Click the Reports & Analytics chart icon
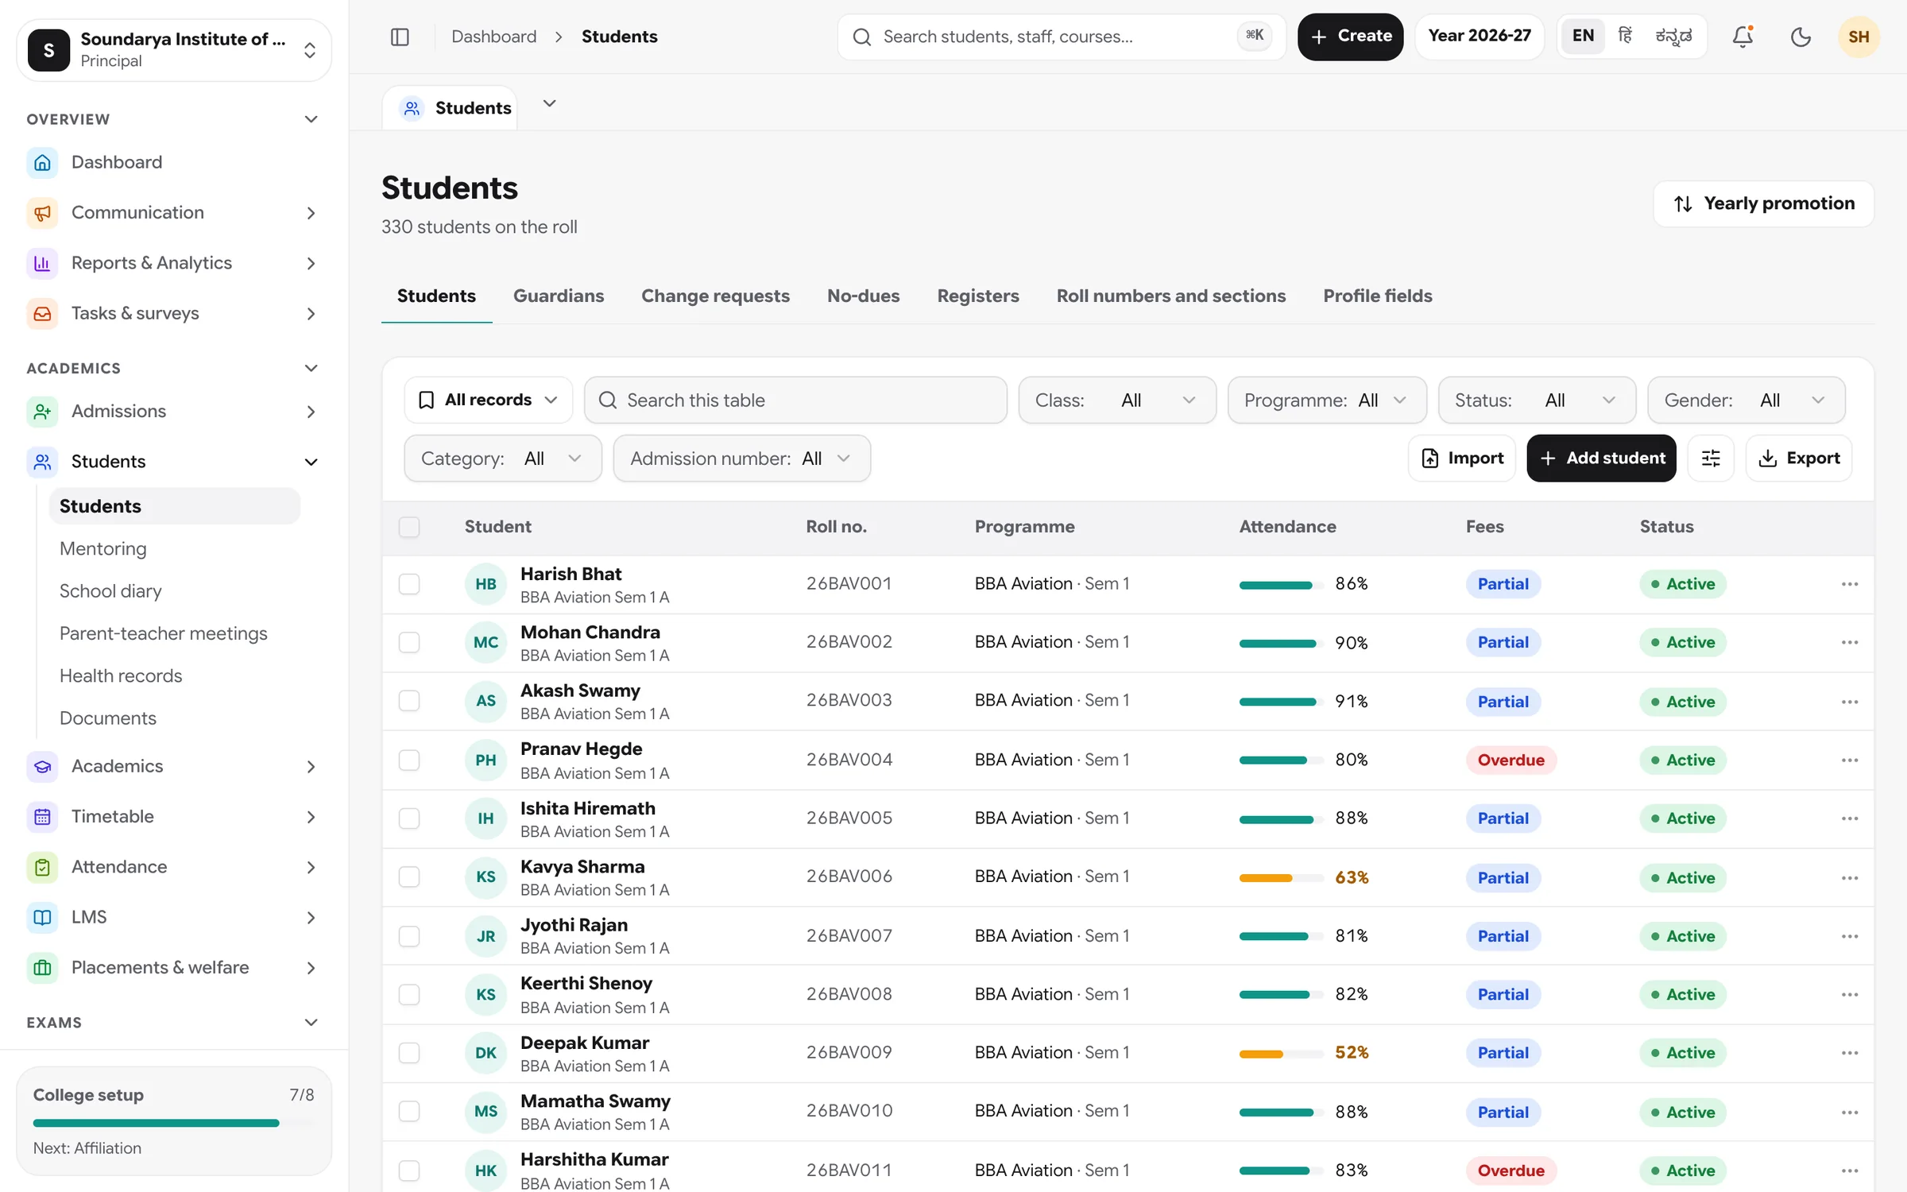This screenshot has width=1907, height=1192. [42, 263]
